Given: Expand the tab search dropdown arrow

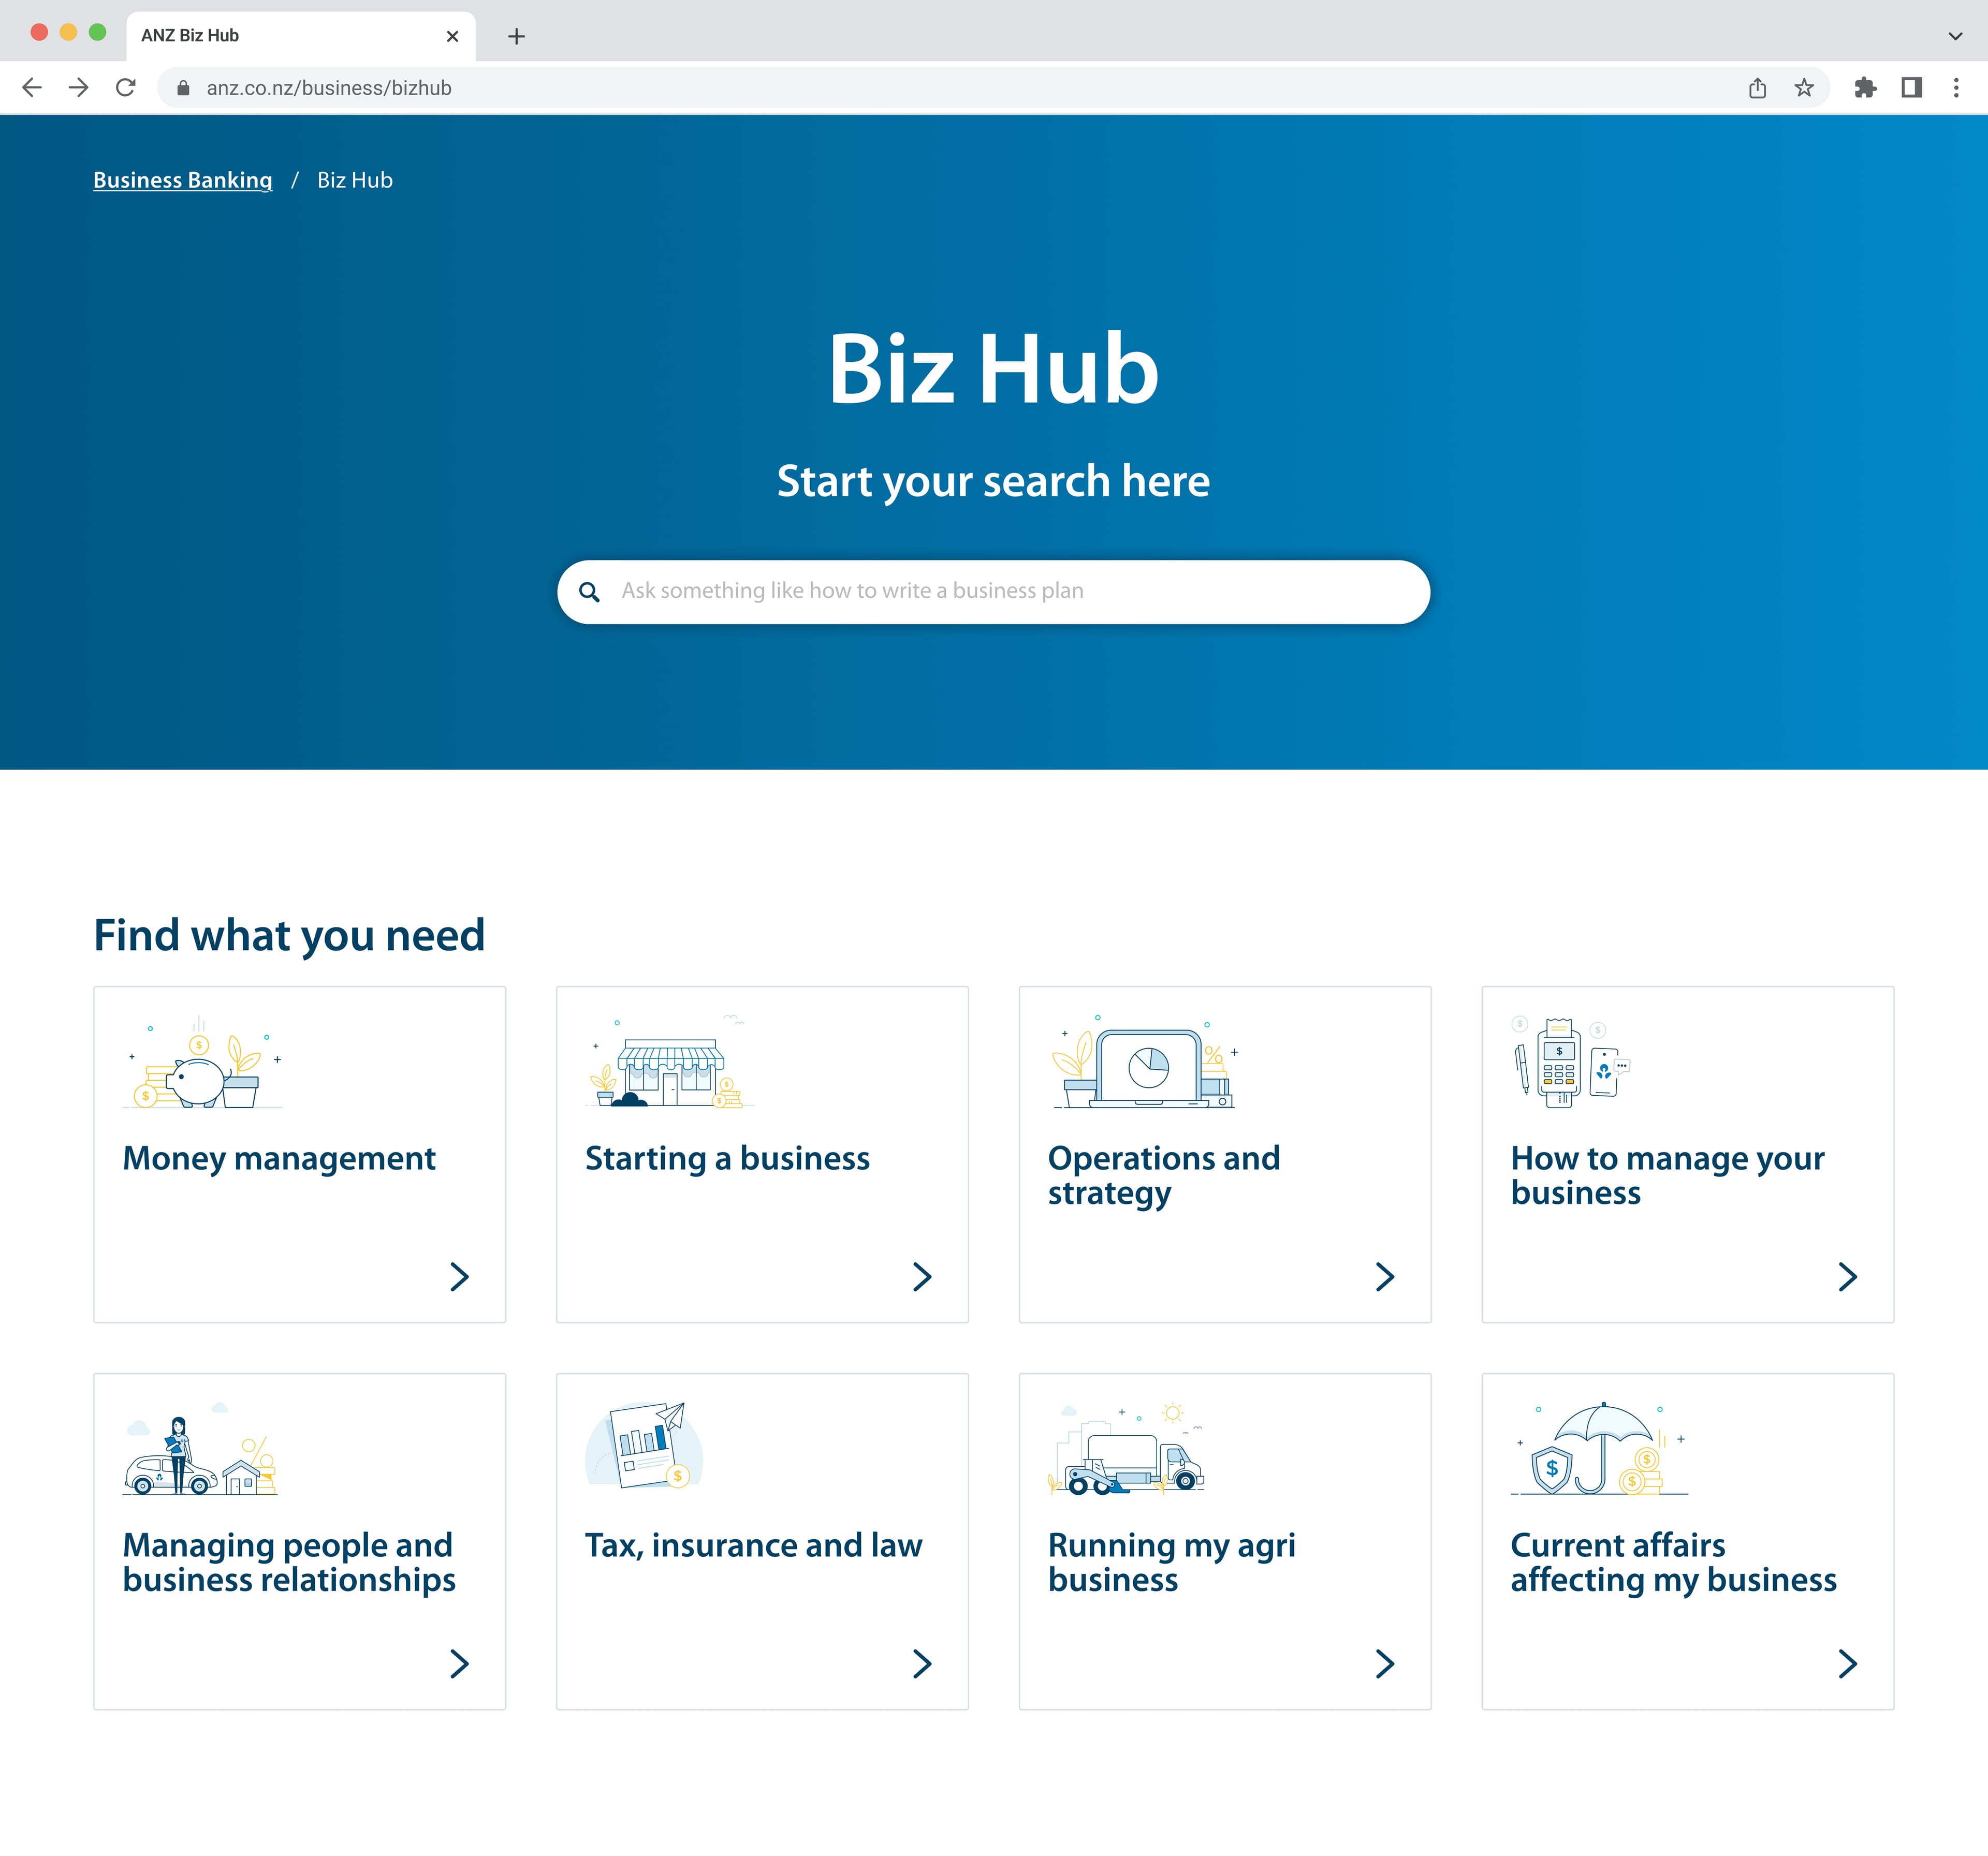Looking at the screenshot, I should [1955, 36].
